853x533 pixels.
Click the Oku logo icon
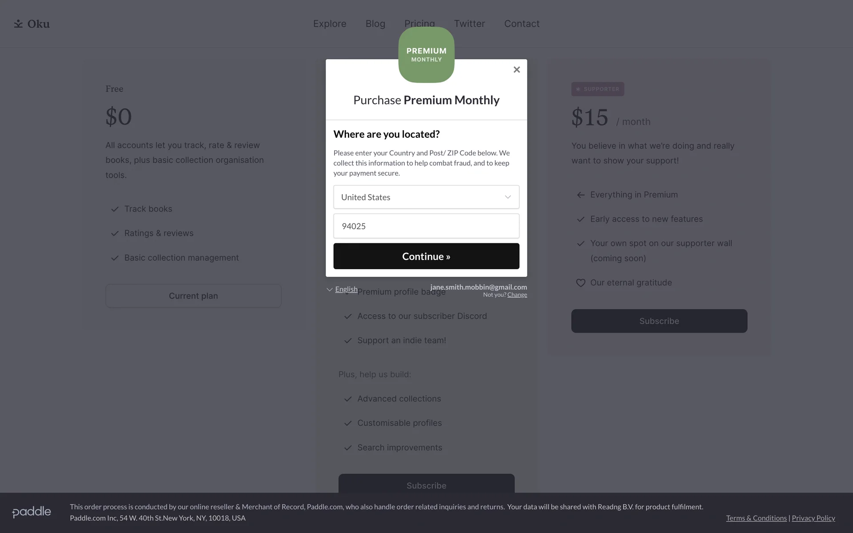pos(18,24)
